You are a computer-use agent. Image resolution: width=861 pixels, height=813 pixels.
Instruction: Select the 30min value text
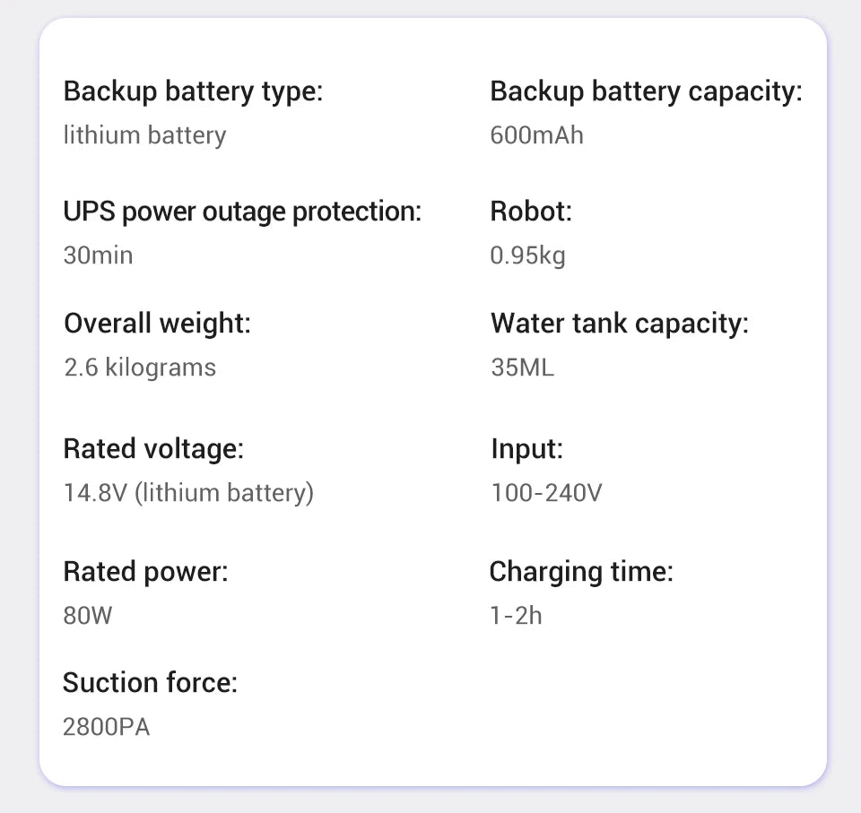[98, 255]
